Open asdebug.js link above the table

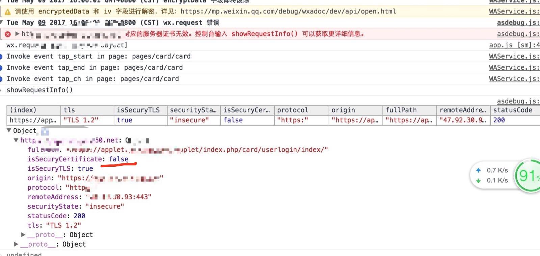[x=518, y=101]
